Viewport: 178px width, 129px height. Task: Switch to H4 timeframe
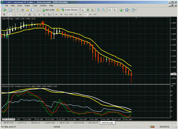click(x=81, y=15)
